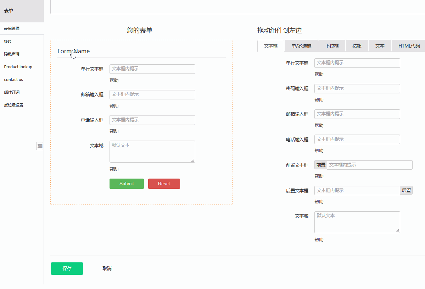Select the test form in the sidebar
The height and width of the screenshot is (289, 425).
tap(7, 41)
